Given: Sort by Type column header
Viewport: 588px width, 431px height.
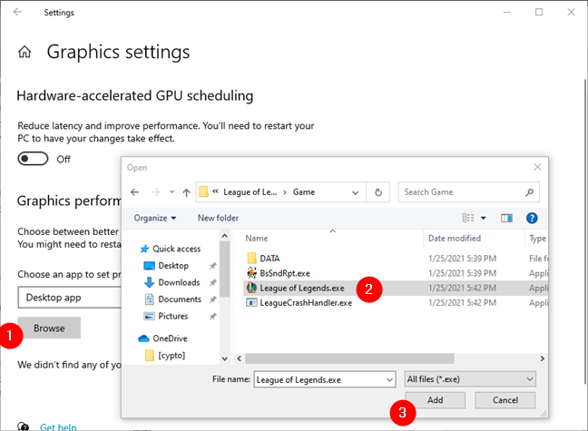Looking at the screenshot, I should 537,239.
